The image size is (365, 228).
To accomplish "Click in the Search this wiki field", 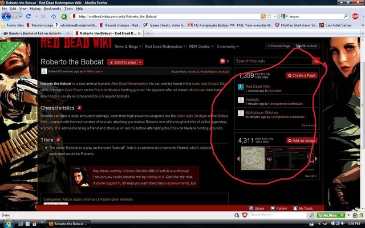I will point(273,61).
